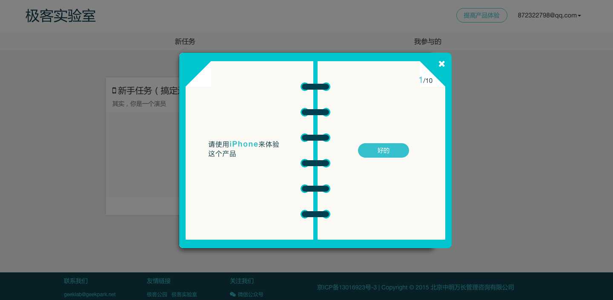Screen dimensions: 613x300
Task: Open the 极客公园 footer link
Action: coord(157,294)
